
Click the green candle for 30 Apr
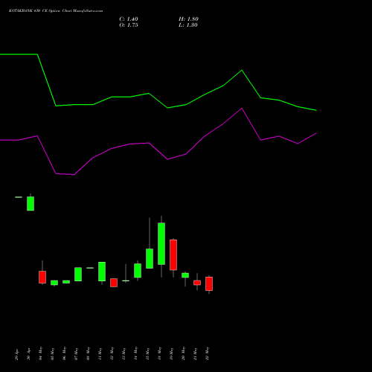click(x=31, y=204)
